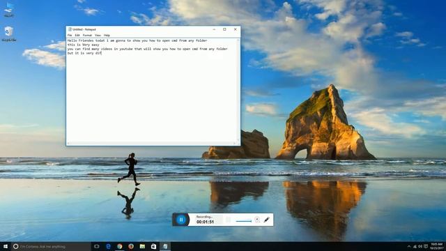Select the pencil annotation tool on recorder bar

point(266,220)
